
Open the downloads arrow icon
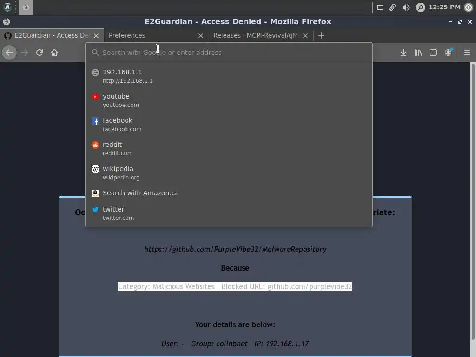coord(403,53)
